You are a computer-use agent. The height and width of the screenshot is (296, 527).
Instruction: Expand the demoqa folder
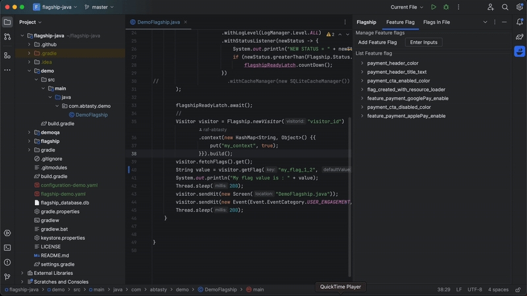(29, 133)
